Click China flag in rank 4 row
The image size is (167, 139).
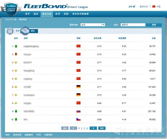click(x=78, y=70)
